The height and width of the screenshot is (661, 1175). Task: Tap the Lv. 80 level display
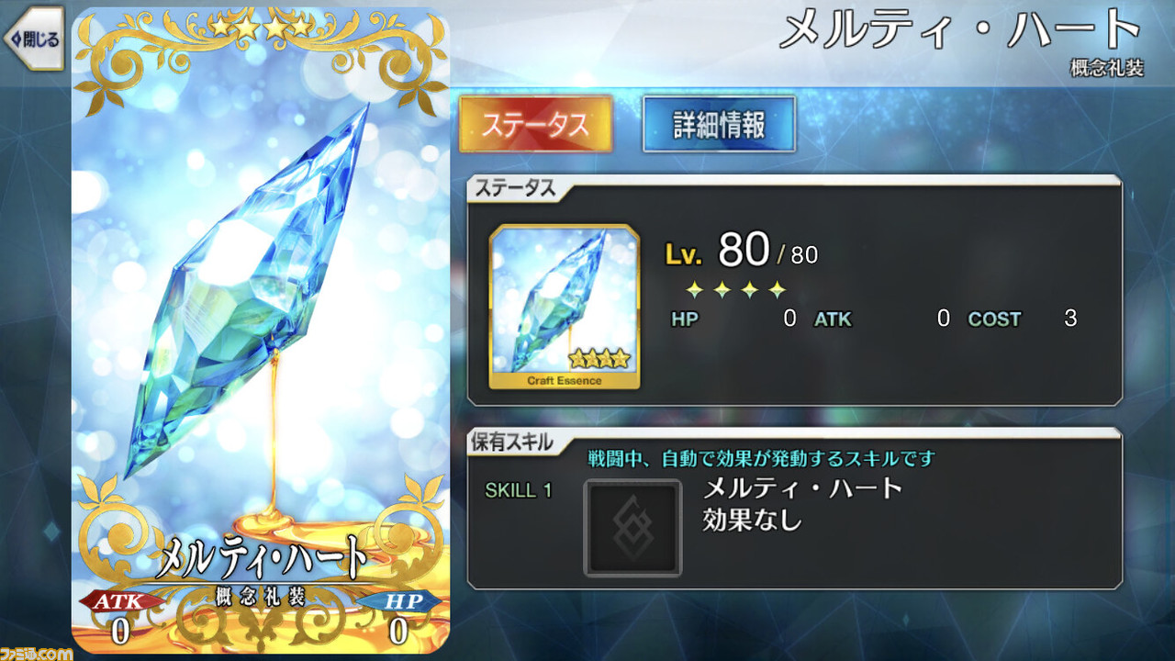click(x=742, y=250)
